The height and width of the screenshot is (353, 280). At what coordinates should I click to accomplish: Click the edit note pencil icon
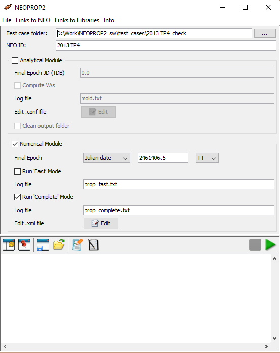pyautogui.click(x=77, y=245)
